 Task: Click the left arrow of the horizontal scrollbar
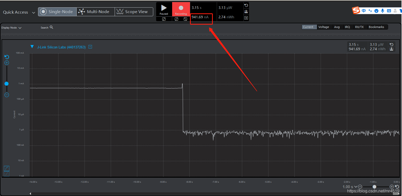[30, 194]
